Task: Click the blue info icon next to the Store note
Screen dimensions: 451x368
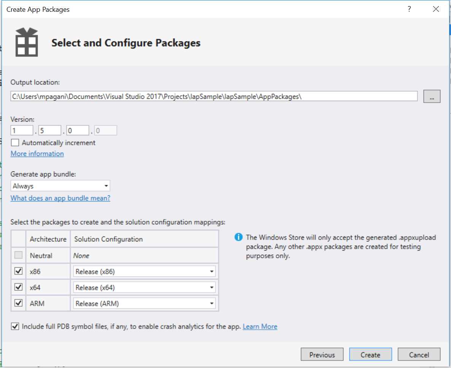Action: pos(238,236)
